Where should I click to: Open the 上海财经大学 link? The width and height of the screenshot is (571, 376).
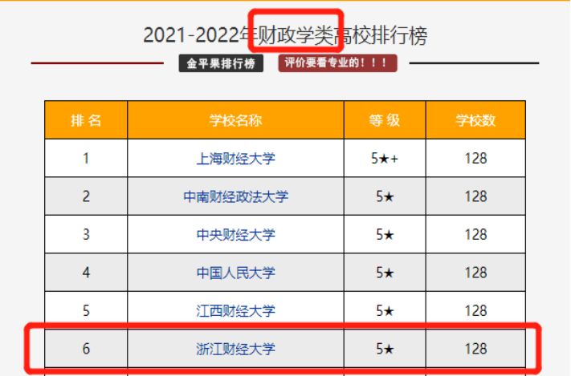(x=235, y=159)
